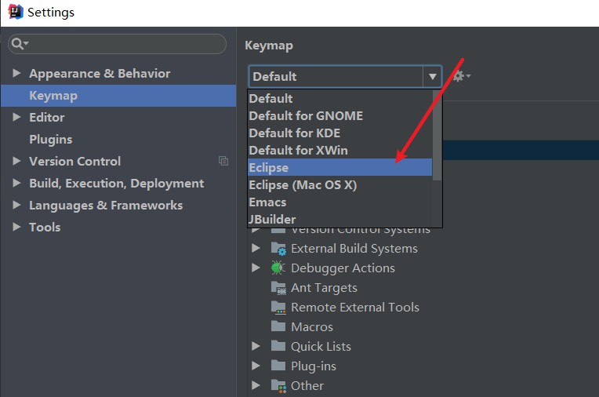Choose Emacs keymap option
This screenshot has height=397, width=599.
click(268, 202)
